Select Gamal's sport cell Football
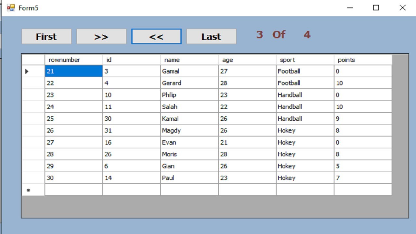The width and height of the screenshot is (416, 234). click(x=305, y=71)
